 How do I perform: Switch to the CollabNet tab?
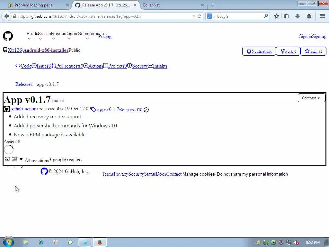[151, 5]
